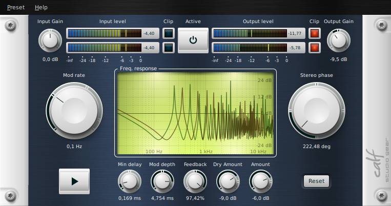Image resolution: width=391 pixels, height=206 pixels.
Task: Click the 4,754 ms Mod depth value
Action: point(162,198)
